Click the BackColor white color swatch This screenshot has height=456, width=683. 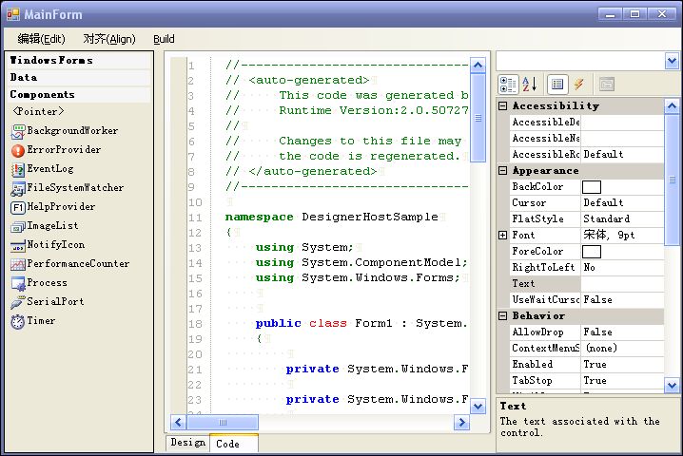[x=592, y=187]
